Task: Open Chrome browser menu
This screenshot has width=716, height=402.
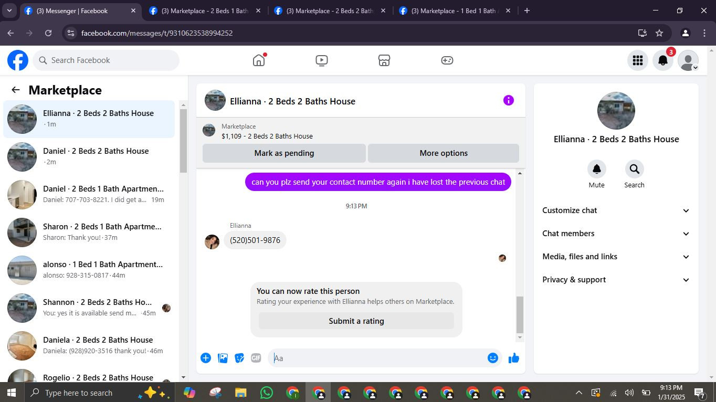Action: [x=704, y=33]
